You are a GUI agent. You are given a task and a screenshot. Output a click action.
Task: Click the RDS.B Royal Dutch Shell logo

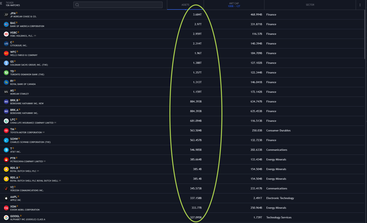point(6,169)
